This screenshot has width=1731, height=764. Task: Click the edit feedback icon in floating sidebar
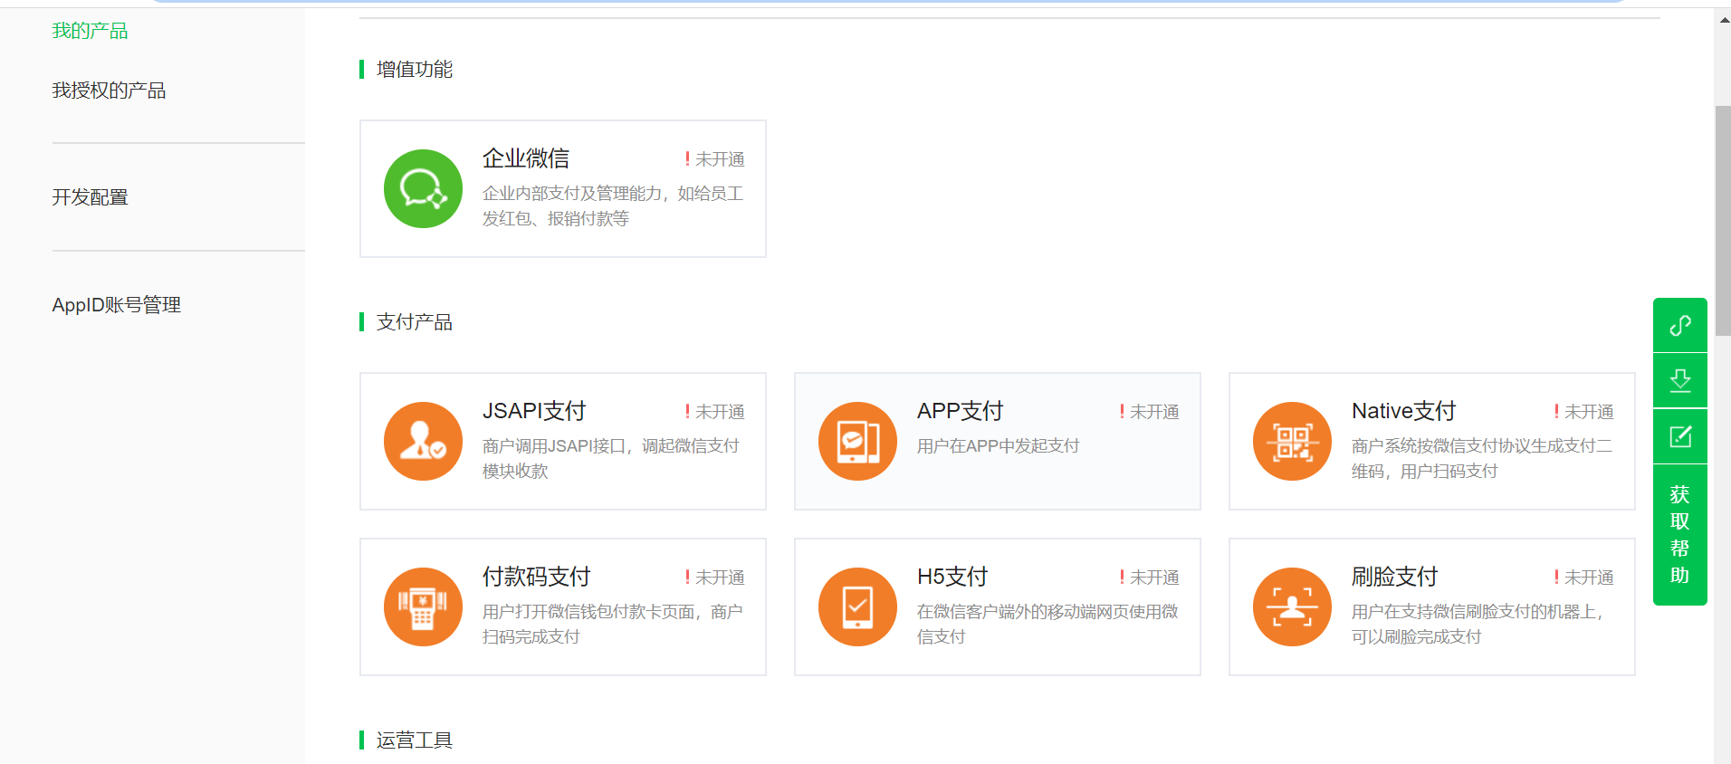click(1680, 436)
